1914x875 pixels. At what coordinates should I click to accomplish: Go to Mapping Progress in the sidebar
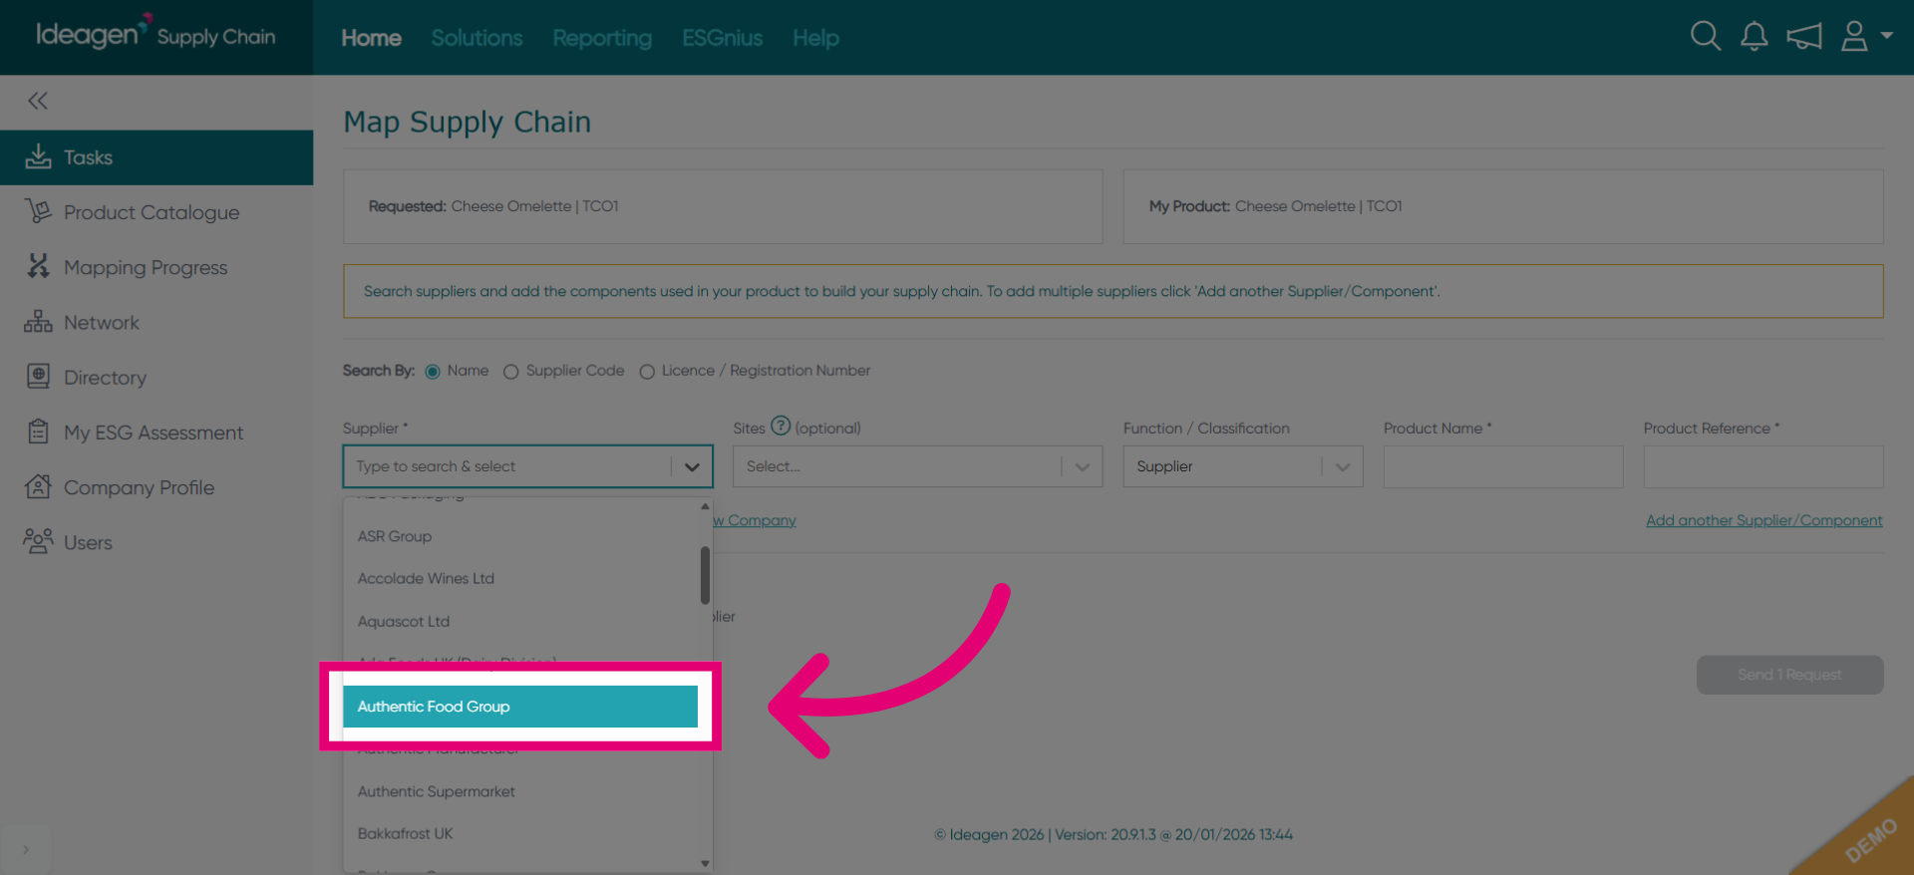(x=157, y=267)
